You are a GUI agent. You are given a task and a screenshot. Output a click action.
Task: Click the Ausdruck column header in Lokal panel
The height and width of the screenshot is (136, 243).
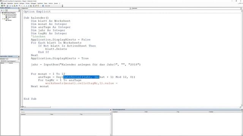pyautogui.click(x=35, y=114)
